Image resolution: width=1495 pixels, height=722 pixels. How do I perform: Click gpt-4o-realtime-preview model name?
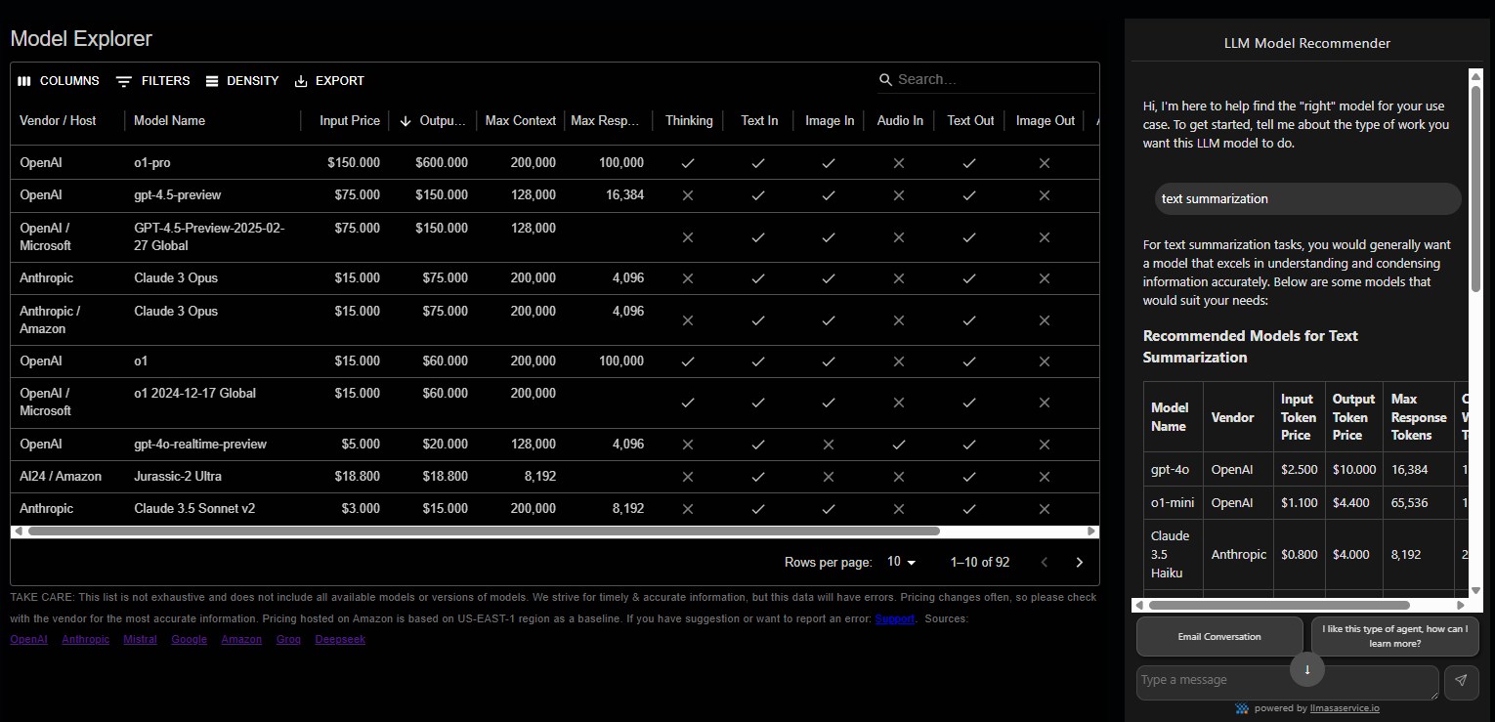tap(200, 444)
